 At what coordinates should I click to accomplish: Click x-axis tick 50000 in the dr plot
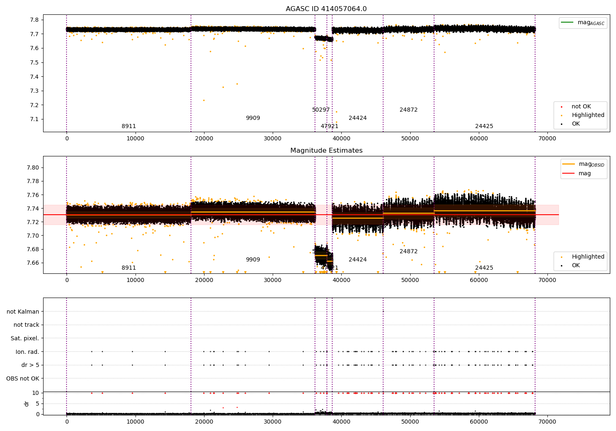[x=410, y=422]
